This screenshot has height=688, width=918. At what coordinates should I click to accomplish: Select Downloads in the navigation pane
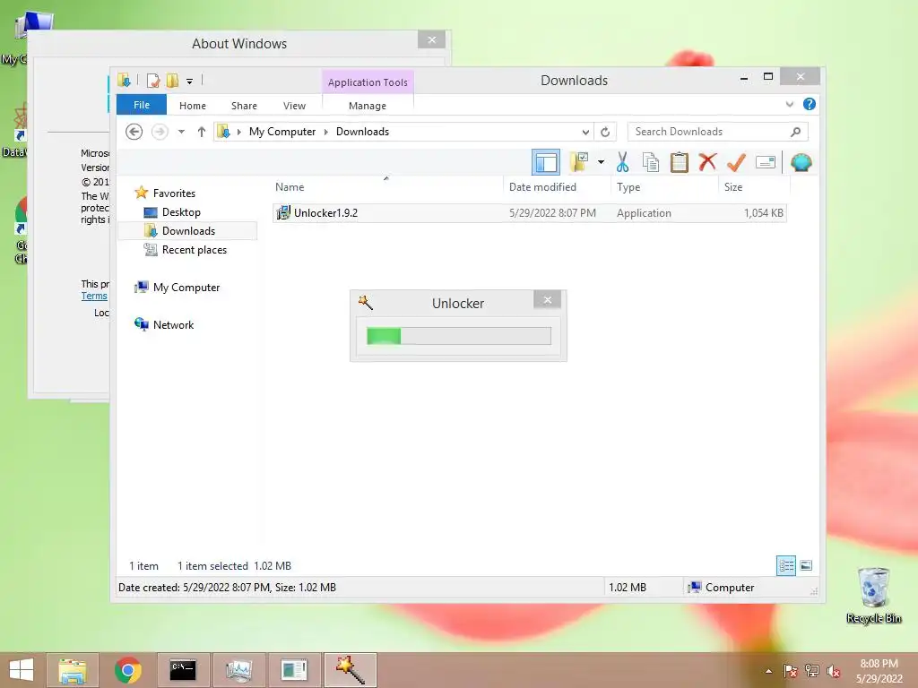coord(188,230)
